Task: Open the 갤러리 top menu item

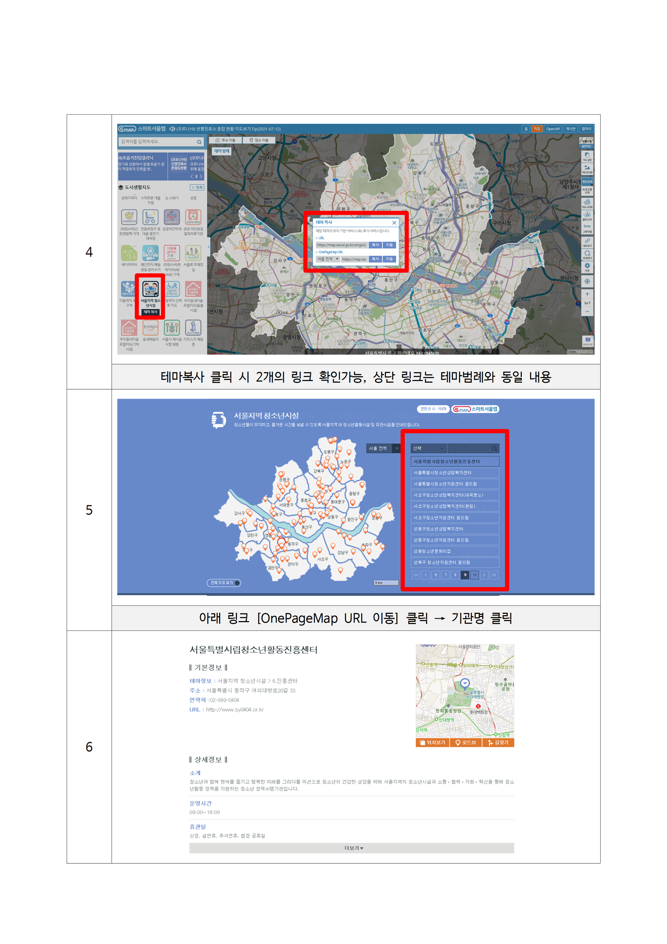Action: point(586,129)
